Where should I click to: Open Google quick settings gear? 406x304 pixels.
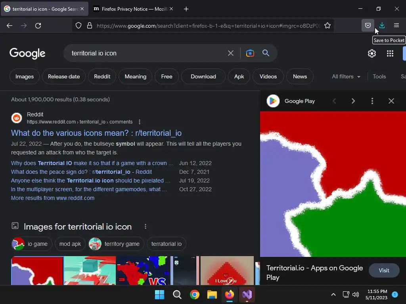[x=372, y=53]
